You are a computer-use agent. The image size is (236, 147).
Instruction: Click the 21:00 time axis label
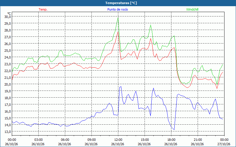tap(198, 140)
